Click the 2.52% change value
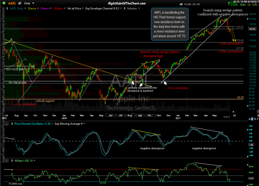This screenshot has height=186, width=259. coord(234,4)
